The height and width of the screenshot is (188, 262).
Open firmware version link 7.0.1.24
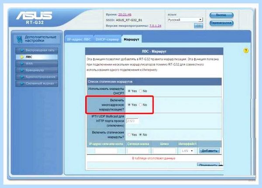(155, 26)
